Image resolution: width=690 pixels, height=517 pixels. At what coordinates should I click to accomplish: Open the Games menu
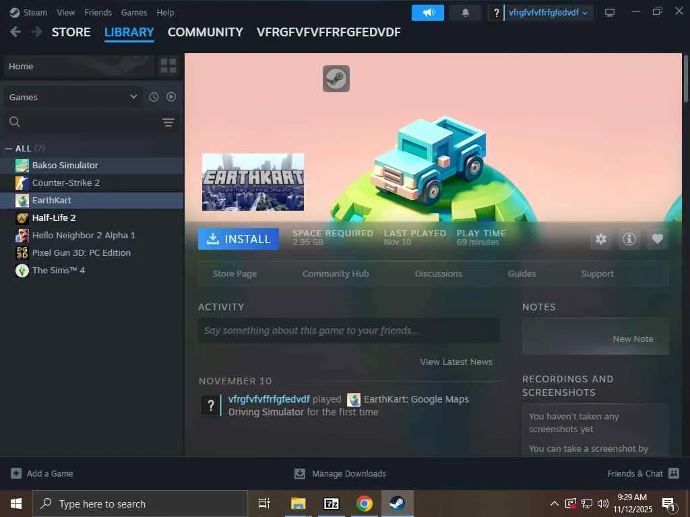click(134, 13)
